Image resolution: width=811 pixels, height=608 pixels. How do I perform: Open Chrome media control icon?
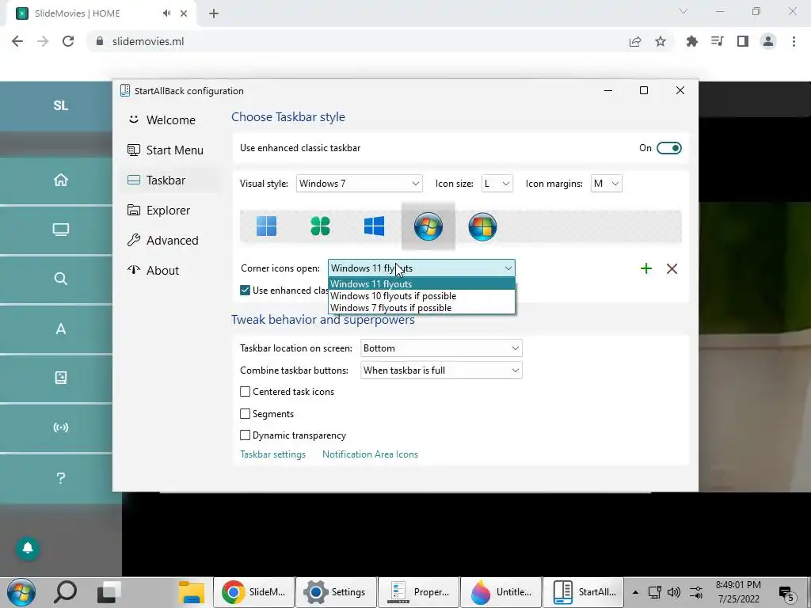pyautogui.click(x=717, y=41)
